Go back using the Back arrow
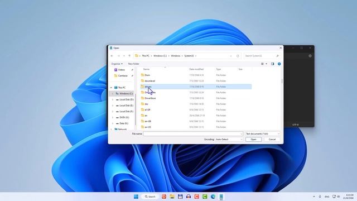This screenshot has height=201, width=357. click(112, 56)
